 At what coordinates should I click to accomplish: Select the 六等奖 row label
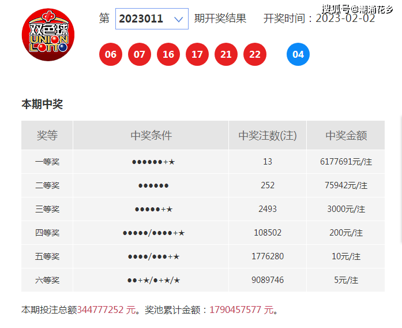coord(47,279)
